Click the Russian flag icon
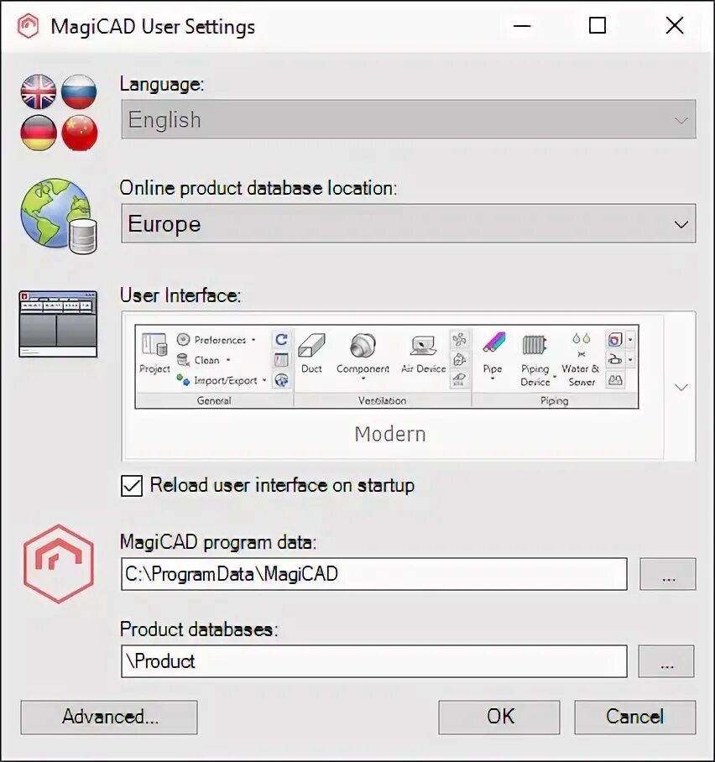The height and width of the screenshot is (762, 715). coord(79,91)
